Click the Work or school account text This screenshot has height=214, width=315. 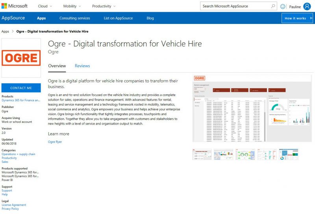coord(17,122)
